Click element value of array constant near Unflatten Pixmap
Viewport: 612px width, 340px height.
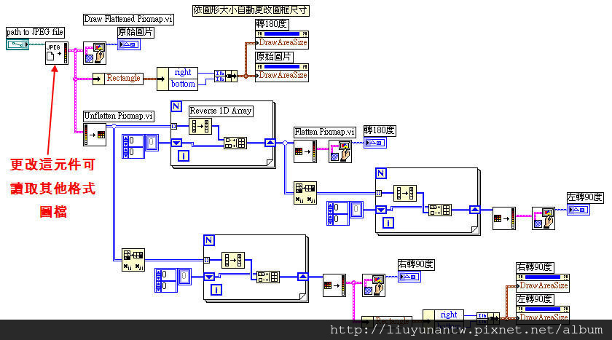pos(152,143)
